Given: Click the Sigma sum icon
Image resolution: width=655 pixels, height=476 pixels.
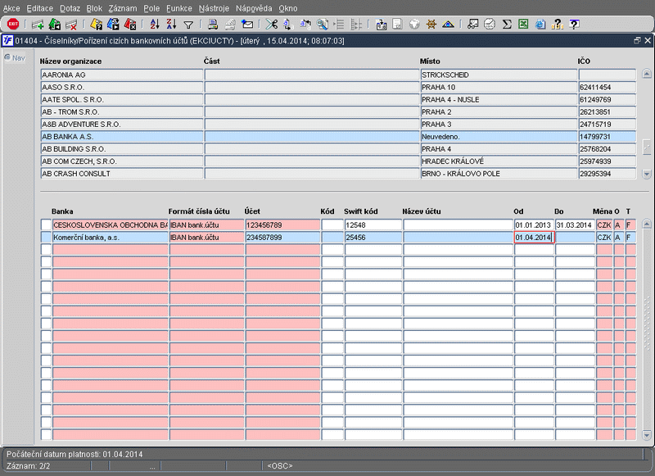Looking at the screenshot, I should [507, 25].
